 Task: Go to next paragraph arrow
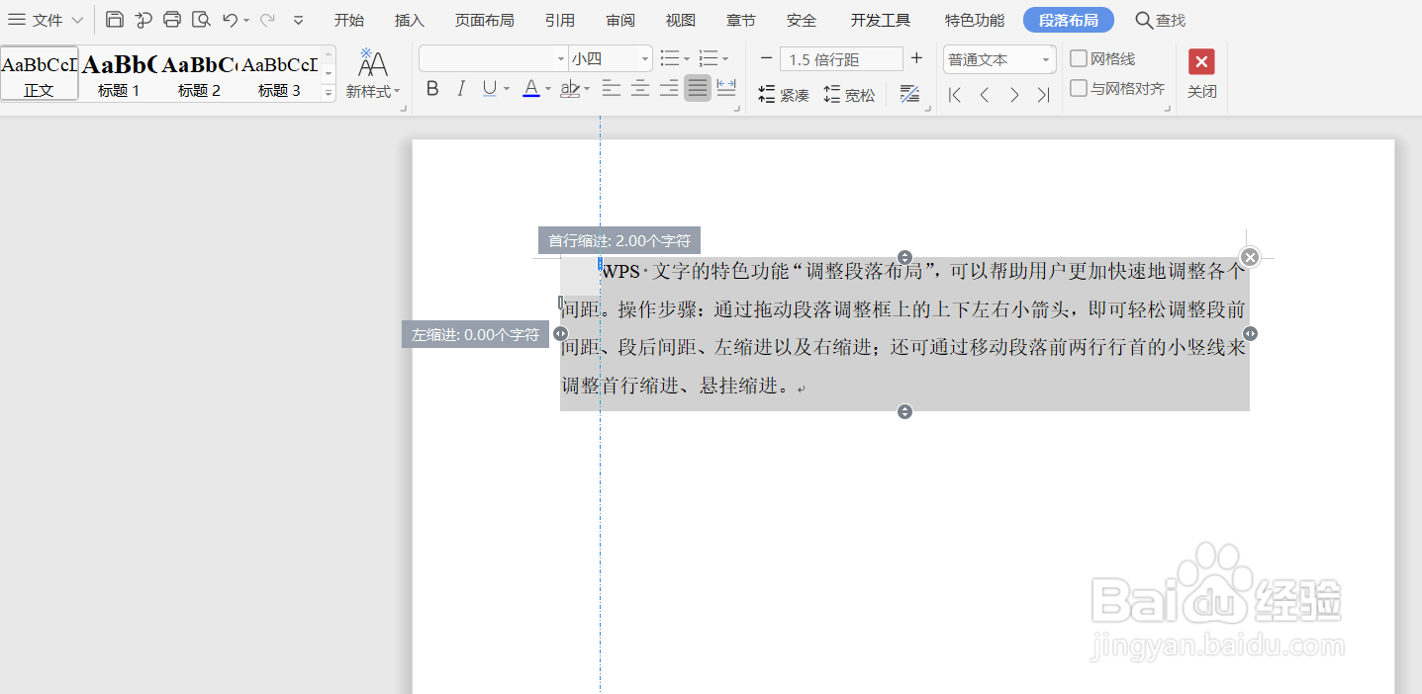[1014, 95]
